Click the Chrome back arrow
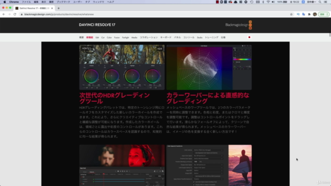 pyautogui.click(x=4, y=14)
